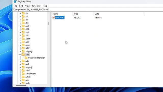Select the .vcf folder icon
The image size is (163, 92).
(23, 64)
